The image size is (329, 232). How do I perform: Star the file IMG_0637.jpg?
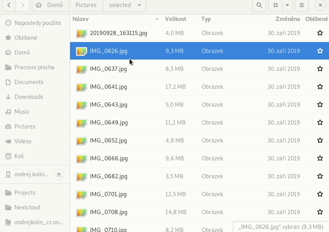tap(320, 69)
